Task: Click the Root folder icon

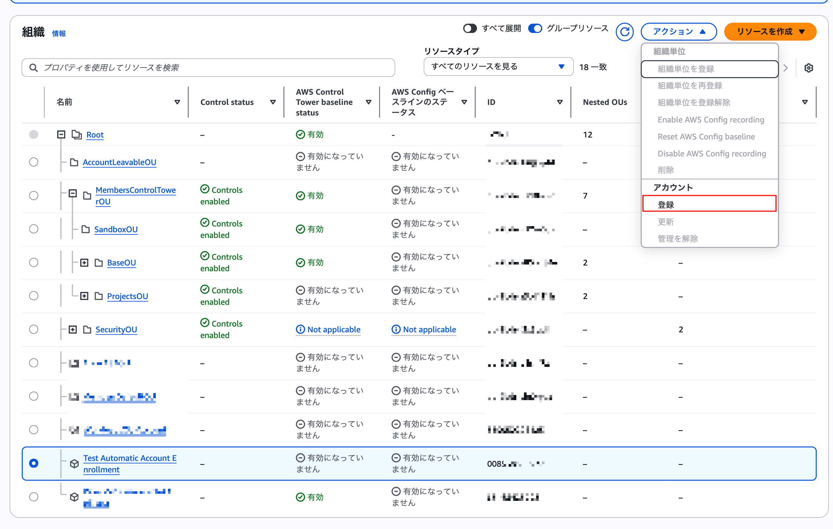Action: click(76, 135)
